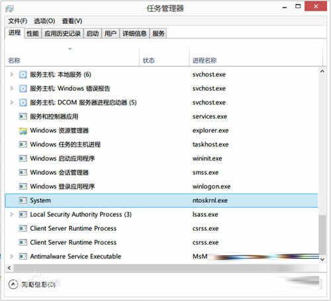Expand 服务主机: 本地服务 (6) group
The image size is (331, 301).
pos(12,74)
